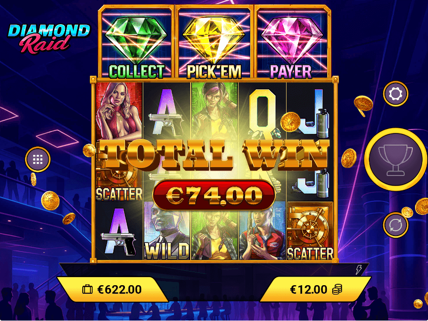The height and width of the screenshot is (321, 428).
Task: Click the blue J grenade symbol top right
Action: click(310, 111)
